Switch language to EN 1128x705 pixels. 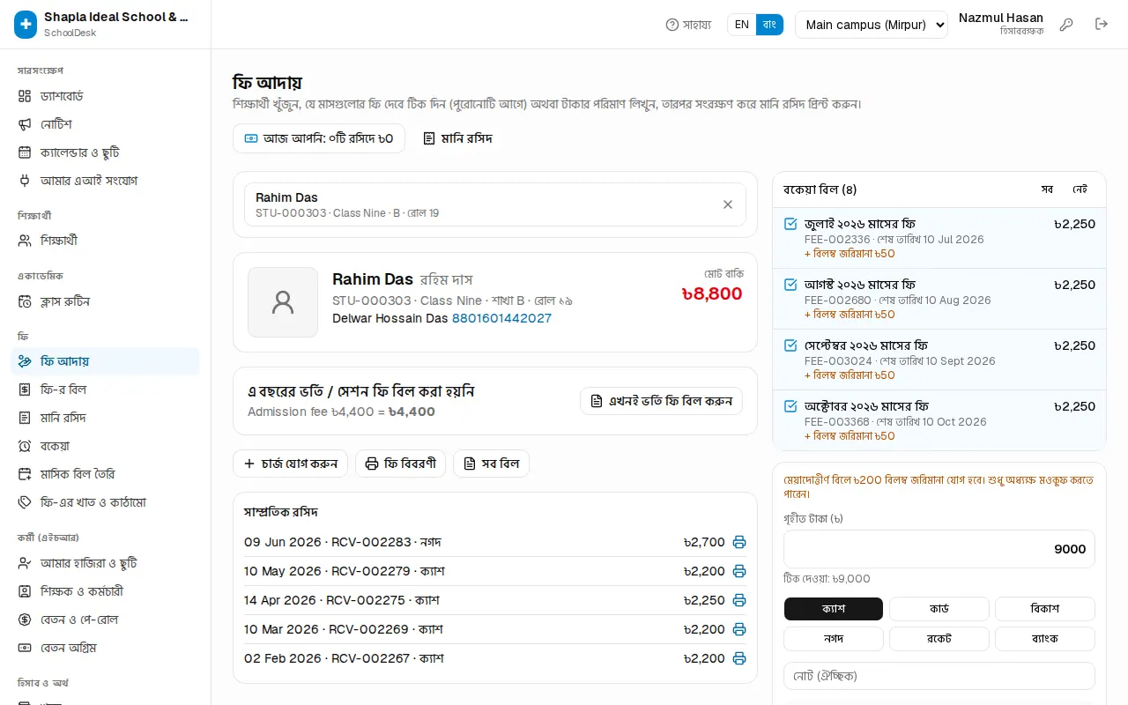(742, 25)
